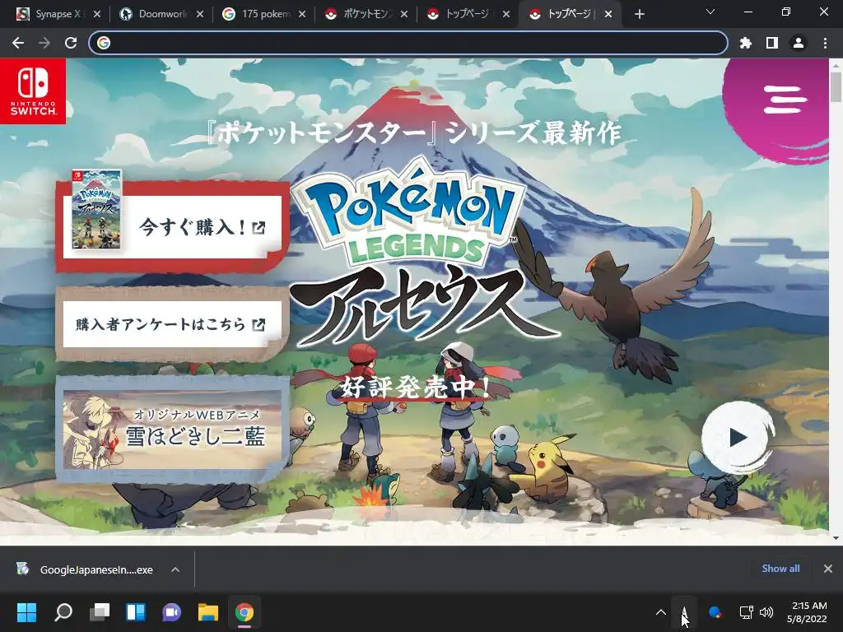Expand download options chevron for GoogleJapaneseIn....exe

(175, 569)
